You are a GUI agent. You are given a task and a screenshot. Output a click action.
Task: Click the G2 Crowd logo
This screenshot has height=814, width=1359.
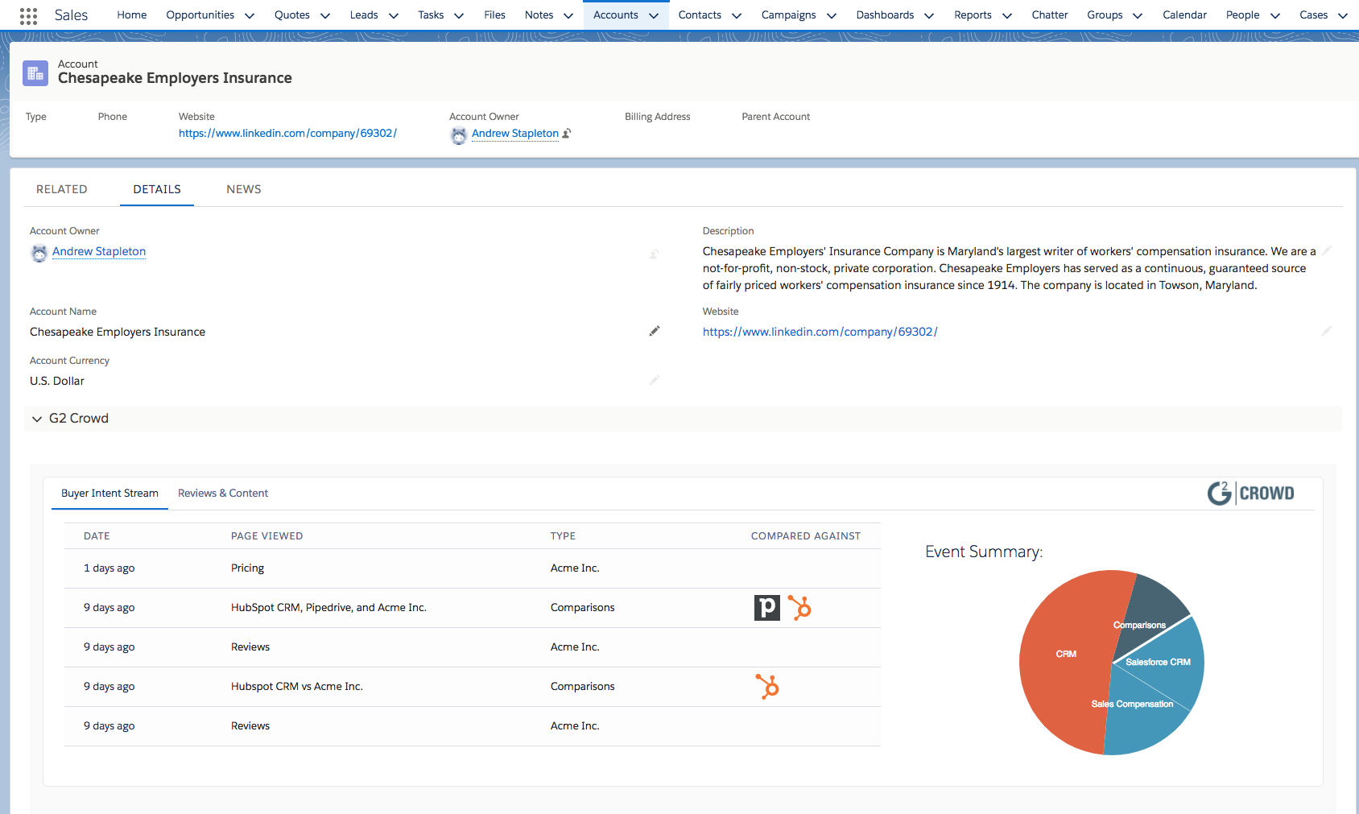click(x=1250, y=493)
